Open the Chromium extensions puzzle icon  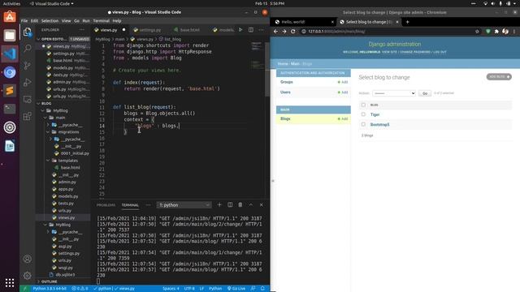(x=496, y=32)
